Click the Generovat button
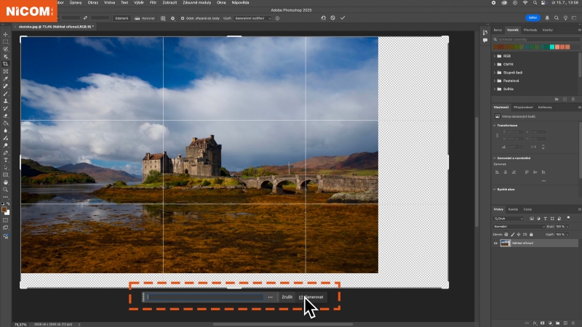The width and height of the screenshot is (582, 327). click(311, 297)
